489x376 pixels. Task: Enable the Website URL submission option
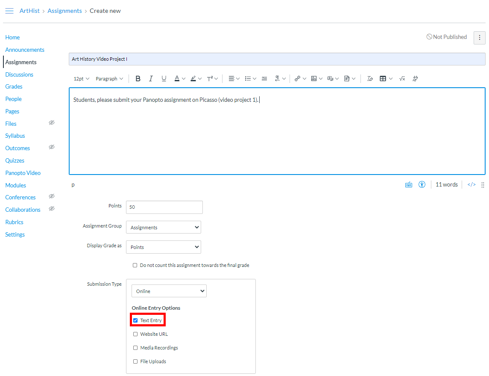click(x=135, y=334)
